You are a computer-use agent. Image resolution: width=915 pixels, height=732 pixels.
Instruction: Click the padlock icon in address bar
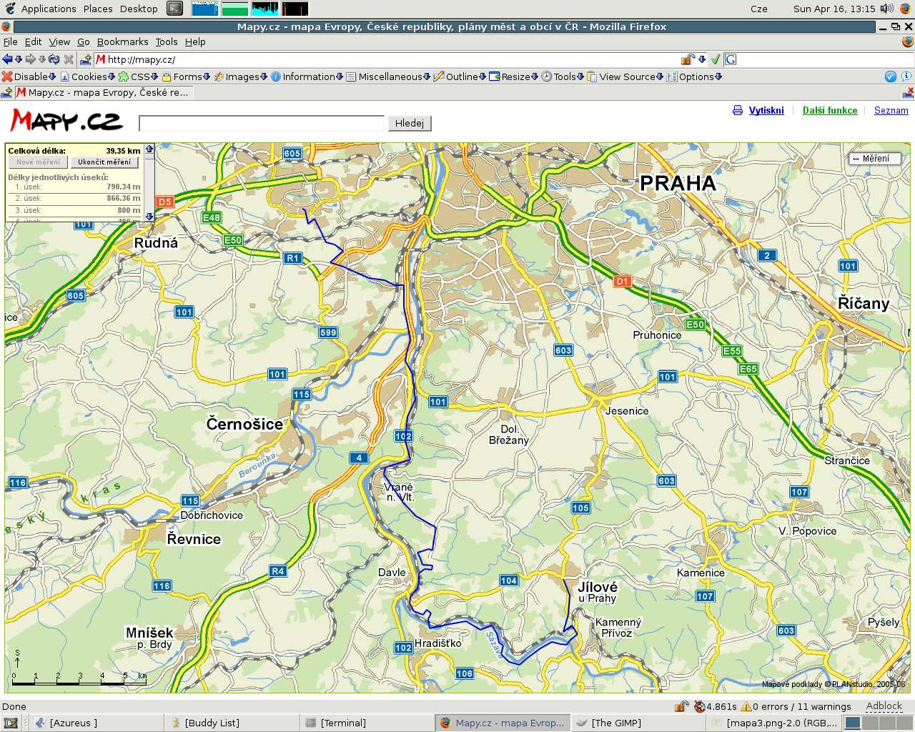pyautogui.click(x=687, y=59)
